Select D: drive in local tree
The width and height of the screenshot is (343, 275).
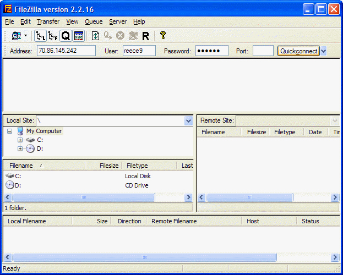[x=40, y=149]
